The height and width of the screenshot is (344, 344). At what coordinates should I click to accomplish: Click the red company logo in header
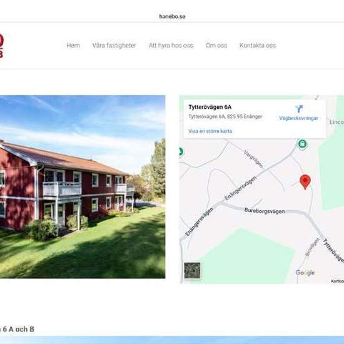point(1,46)
